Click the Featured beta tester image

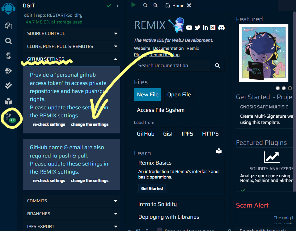[264, 53]
